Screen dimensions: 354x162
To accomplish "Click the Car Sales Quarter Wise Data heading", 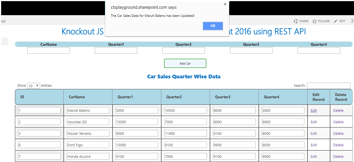I will coord(184,77).
